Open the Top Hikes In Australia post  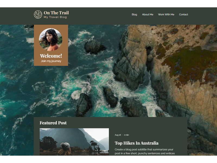coord(137,143)
